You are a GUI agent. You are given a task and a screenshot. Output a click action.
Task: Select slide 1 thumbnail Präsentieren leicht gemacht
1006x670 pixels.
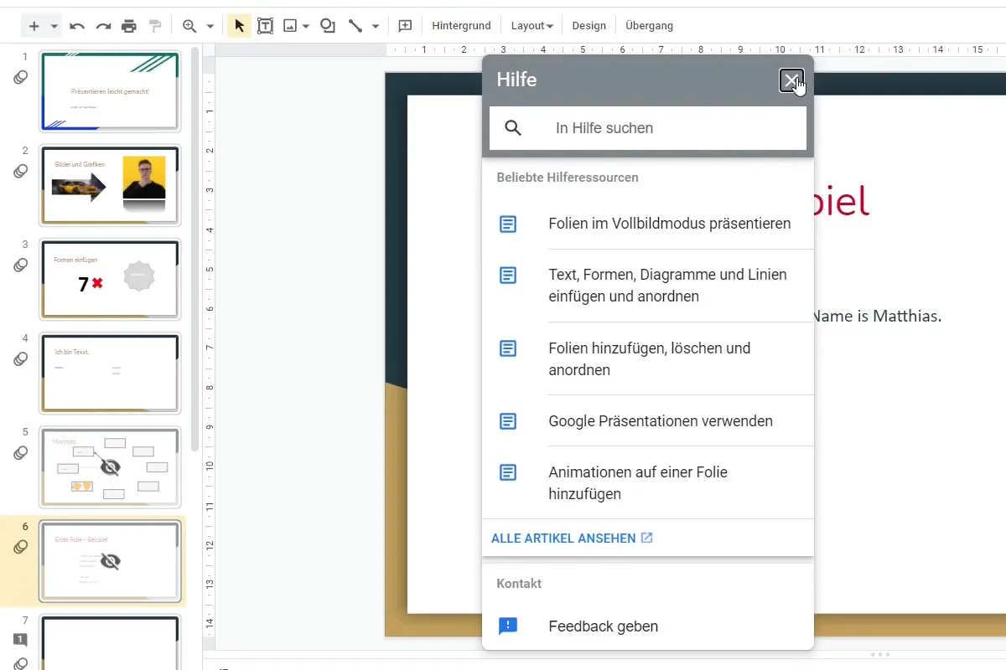click(x=110, y=90)
